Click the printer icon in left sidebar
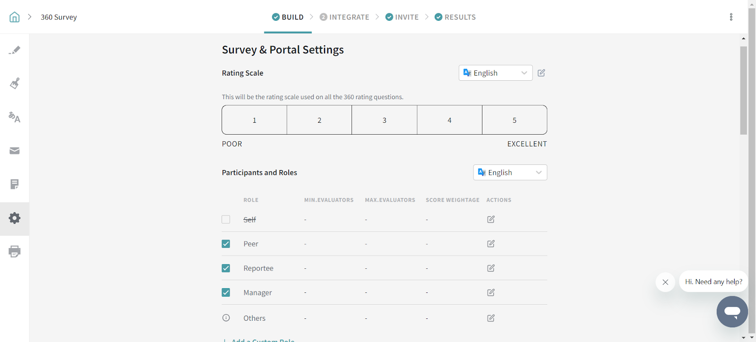This screenshot has width=756, height=342. 15,251
